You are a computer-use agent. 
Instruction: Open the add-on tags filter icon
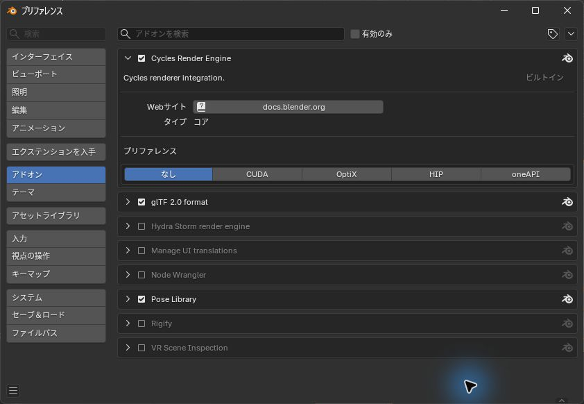(x=552, y=34)
